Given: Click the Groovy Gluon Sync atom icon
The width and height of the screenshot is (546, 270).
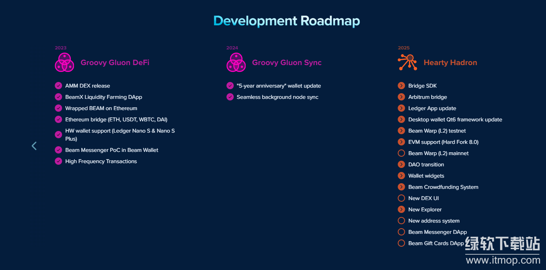Looking at the screenshot, I should [236, 63].
